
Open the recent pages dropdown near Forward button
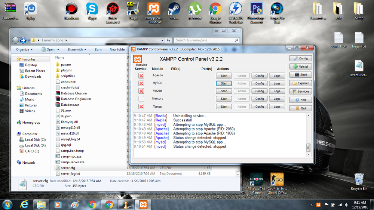point(29,40)
